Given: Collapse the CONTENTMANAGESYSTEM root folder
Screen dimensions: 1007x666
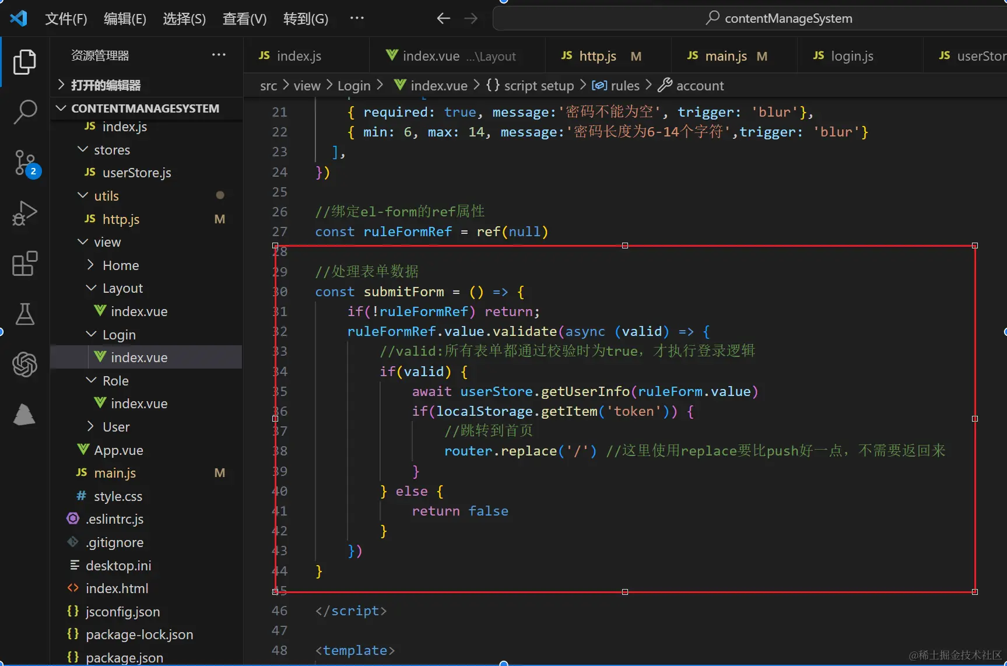Looking at the screenshot, I should [x=146, y=108].
